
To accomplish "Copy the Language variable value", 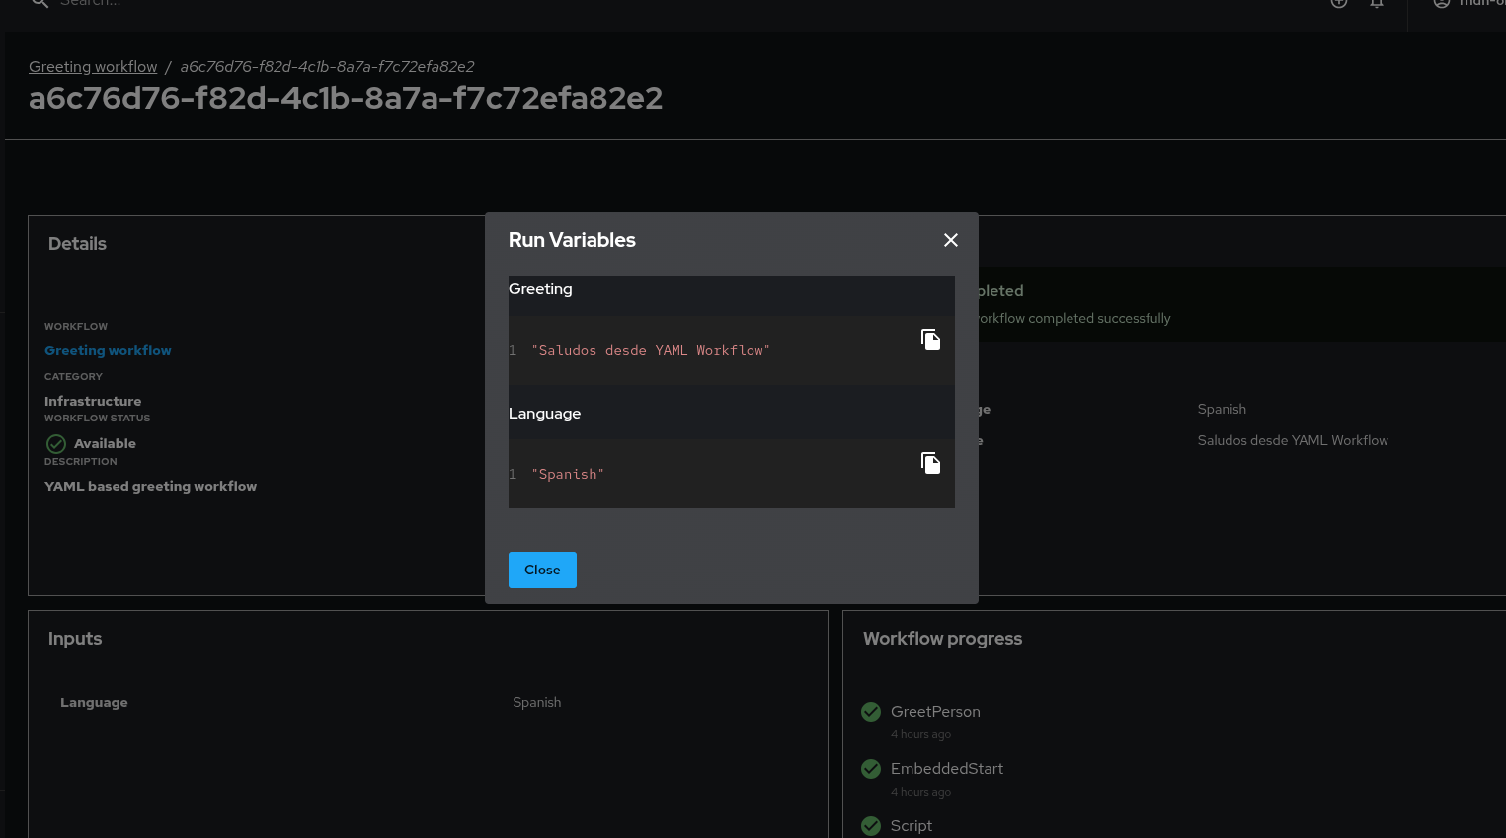I will (x=930, y=463).
